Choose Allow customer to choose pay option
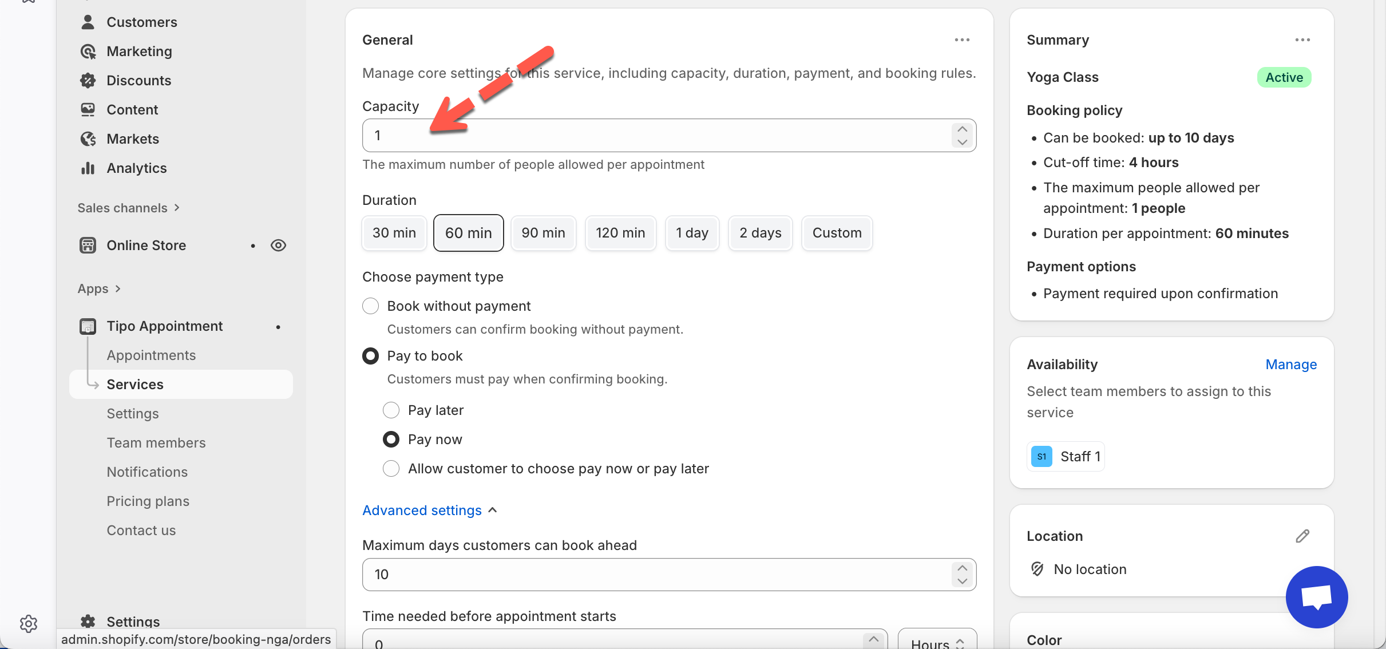 click(x=391, y=469)
